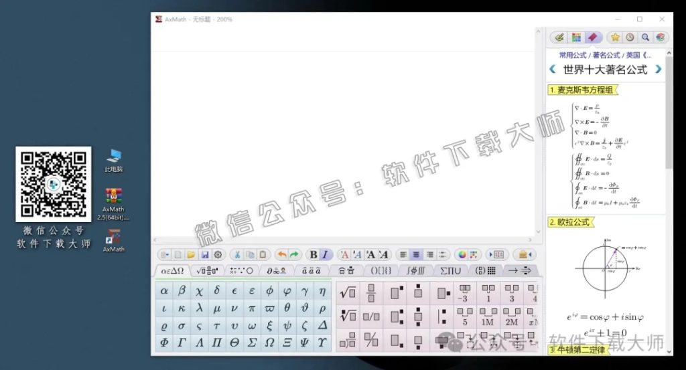Screen dimensions: 686x370
Task: Insert the diagonal fraction % style template
Action: coord(371,340)
